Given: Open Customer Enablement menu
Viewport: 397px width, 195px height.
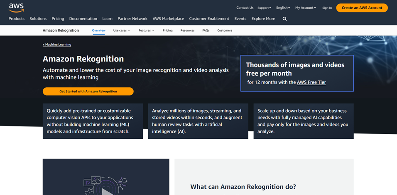Looking at the screenshot, I should point(209,19).
